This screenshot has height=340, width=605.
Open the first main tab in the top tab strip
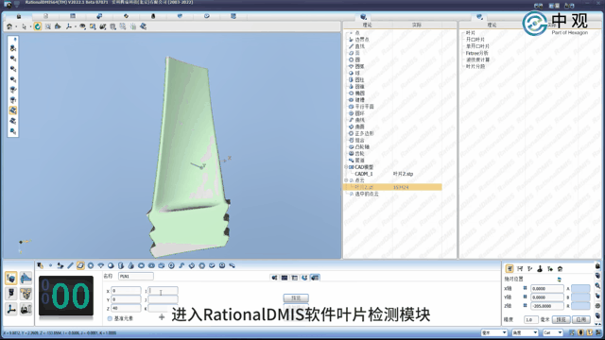click(x=19, y=16)
